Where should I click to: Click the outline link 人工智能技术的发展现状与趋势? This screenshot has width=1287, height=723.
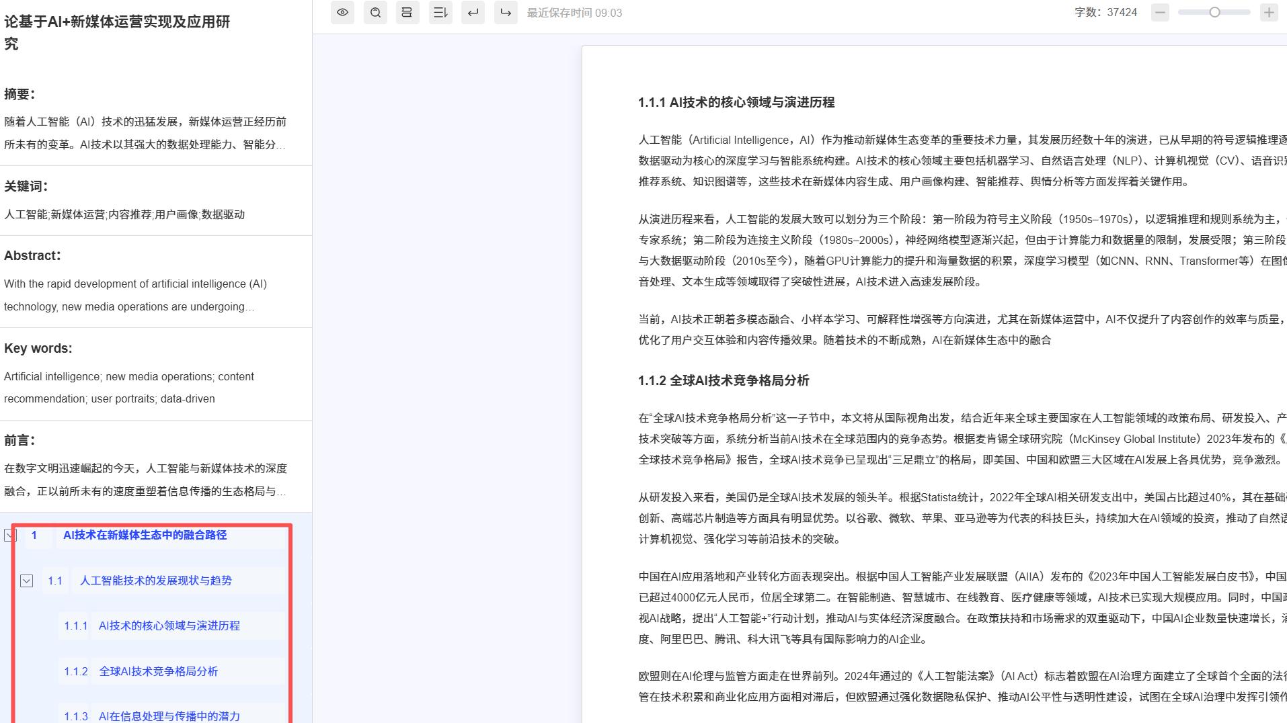[x=156, y=581]
